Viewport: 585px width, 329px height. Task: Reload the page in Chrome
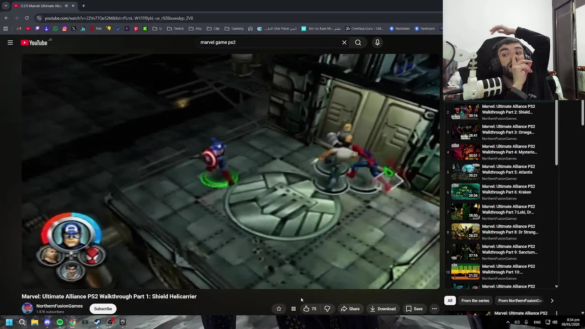pyautogui.click(x=27, y=18)
